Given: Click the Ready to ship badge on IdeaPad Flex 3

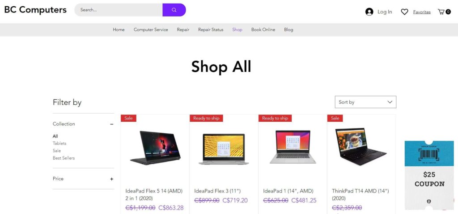Looking at the screenshot, I should click(206, 118).
